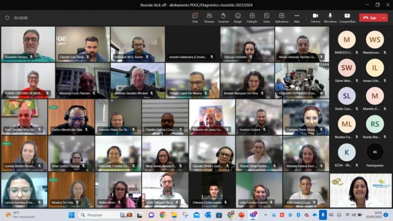Open Microsoft Teams from the taskbar

253,215
